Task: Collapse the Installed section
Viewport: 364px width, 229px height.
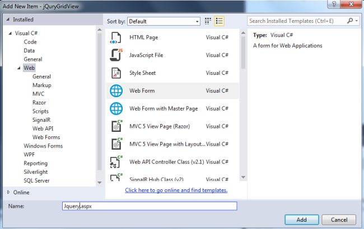Action: point(8,20)
